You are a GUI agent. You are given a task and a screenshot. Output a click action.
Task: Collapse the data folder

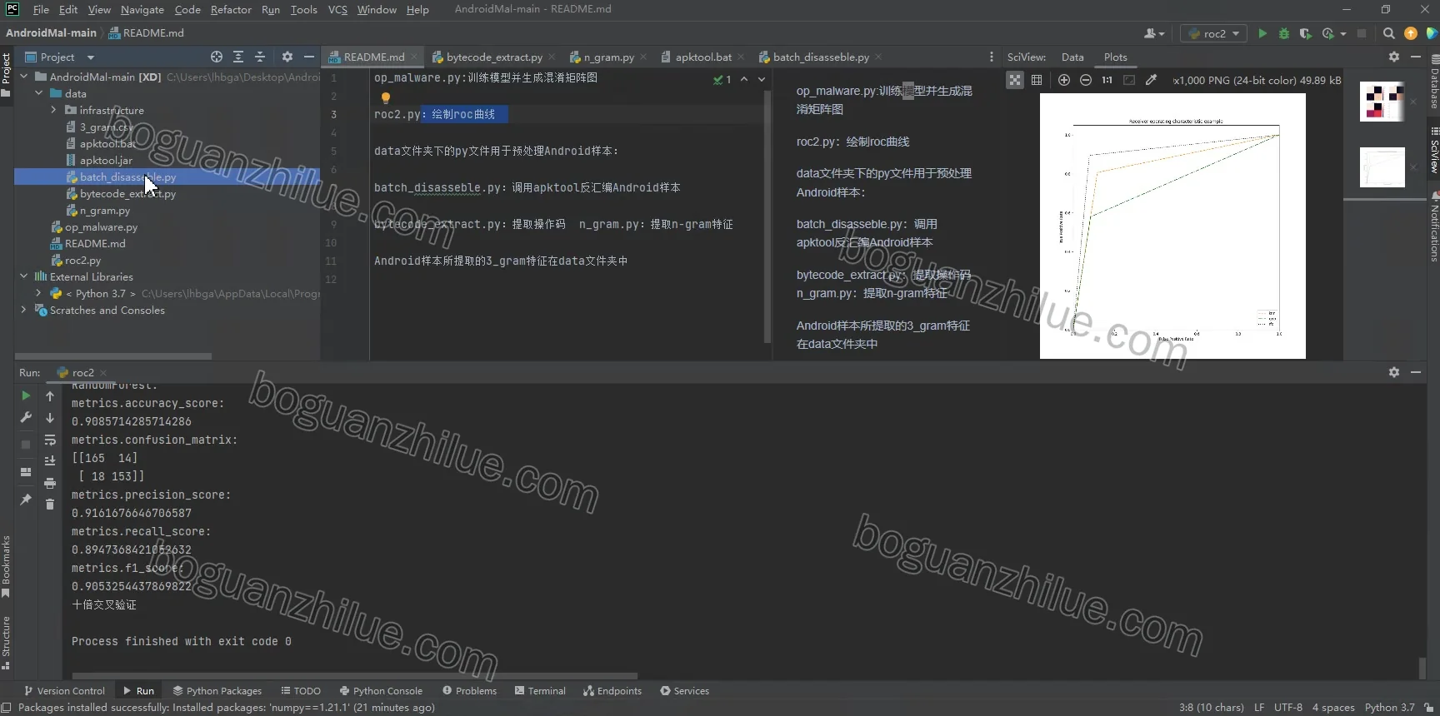38,93
